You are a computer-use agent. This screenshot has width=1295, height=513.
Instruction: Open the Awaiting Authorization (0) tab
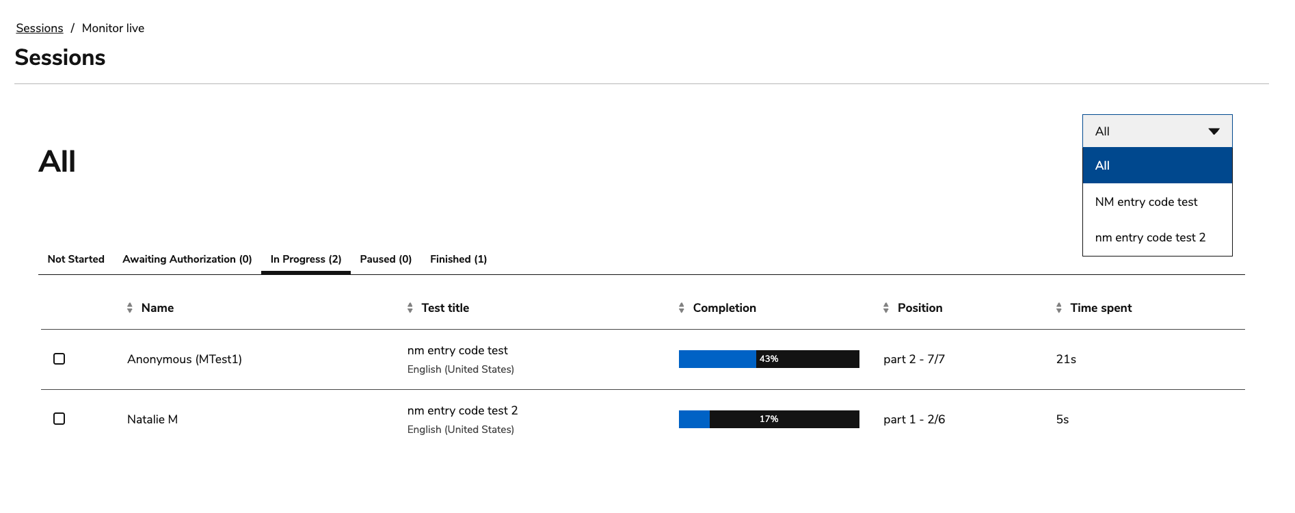click(x=187, y=259)
